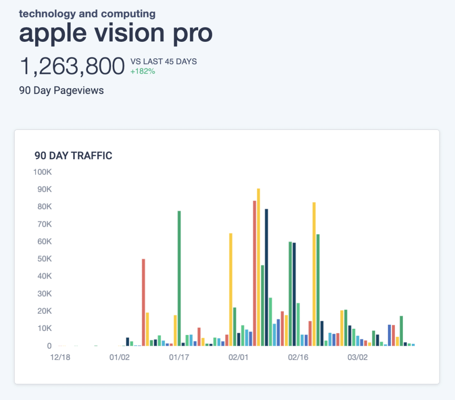The height and width of the screenshot is (400, 455).
Task: Click the 03/02 x-axis date label
Action: (x=358, y=357)
